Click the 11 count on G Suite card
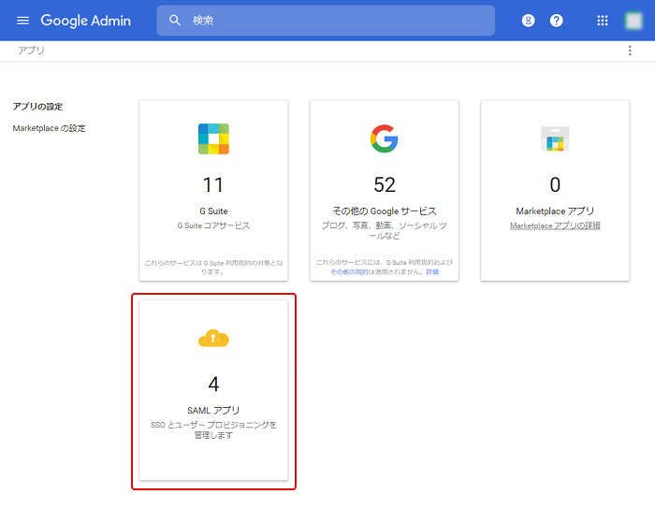Screen dimensions: 655x509 coord(213,184)
